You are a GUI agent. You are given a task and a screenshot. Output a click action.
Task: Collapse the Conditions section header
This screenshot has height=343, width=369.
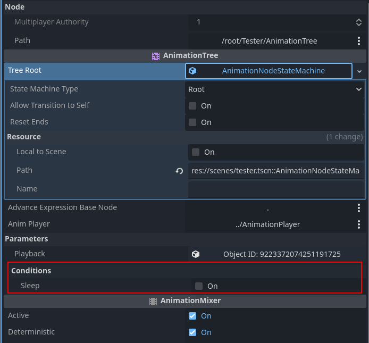pos(31,271)
